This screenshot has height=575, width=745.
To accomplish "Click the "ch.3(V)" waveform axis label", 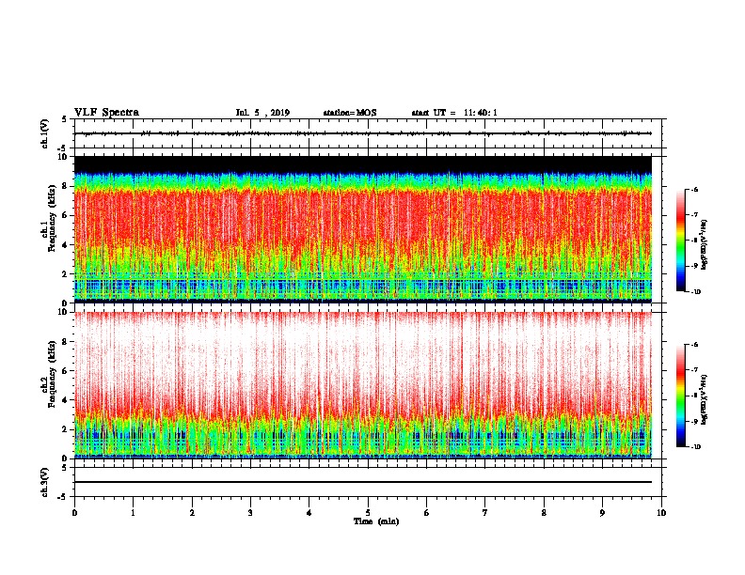I will 44,482.
